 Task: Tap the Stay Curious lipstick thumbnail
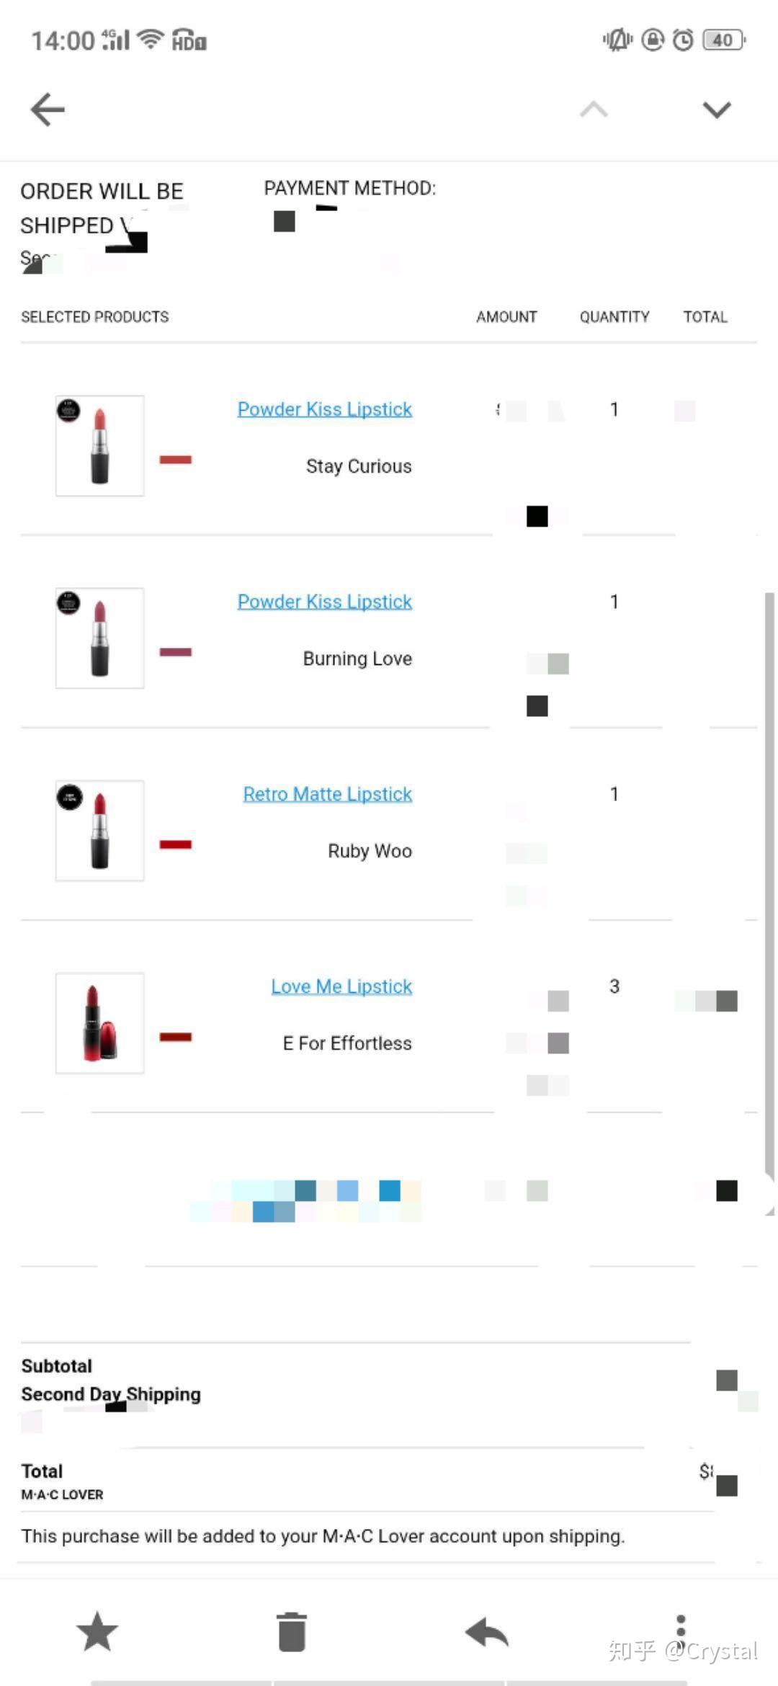click(100, 445)
